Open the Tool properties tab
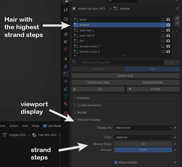Image resolution: width=182 pixels, height=167 pixels. [x=66, y=9]
